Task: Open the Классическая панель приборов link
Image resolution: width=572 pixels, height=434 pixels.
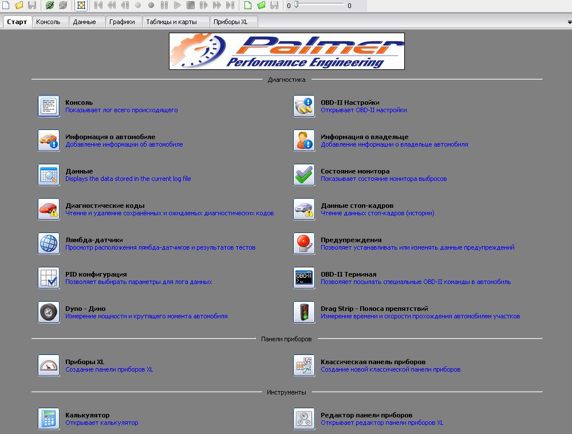Action: pyautogui.click(x=373, y=362)
